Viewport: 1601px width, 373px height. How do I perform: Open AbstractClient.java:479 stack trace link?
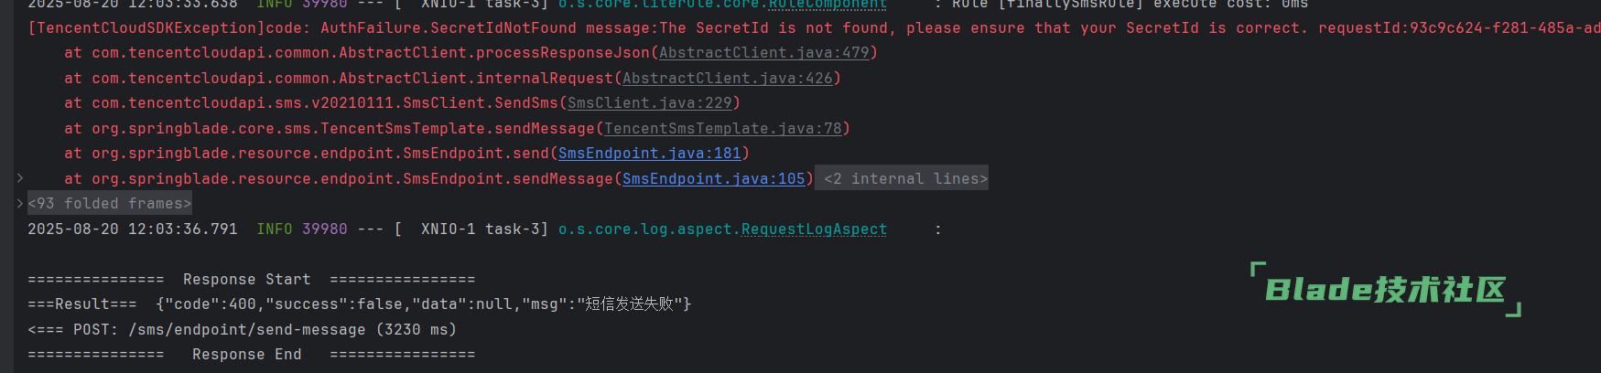pyautogui.click(x=764, y=53)
